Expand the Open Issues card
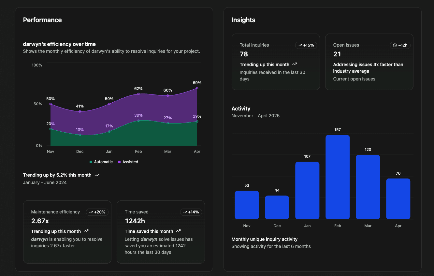This screenshot has width=434, height=276. (369, 62)
